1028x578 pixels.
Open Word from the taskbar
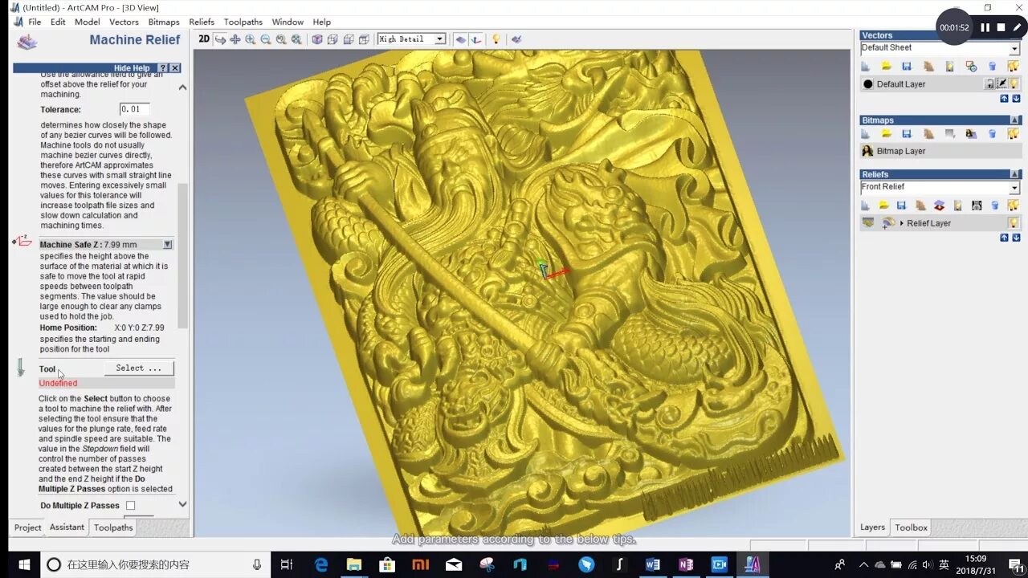tap(652, 564)
